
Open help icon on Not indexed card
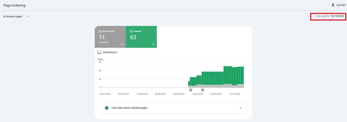pos(122,44)
